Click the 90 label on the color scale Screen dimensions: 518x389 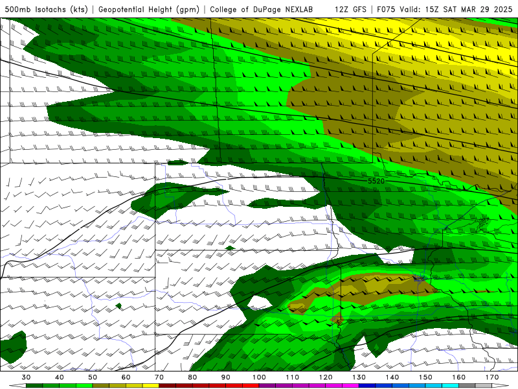(x=226, y=377)
